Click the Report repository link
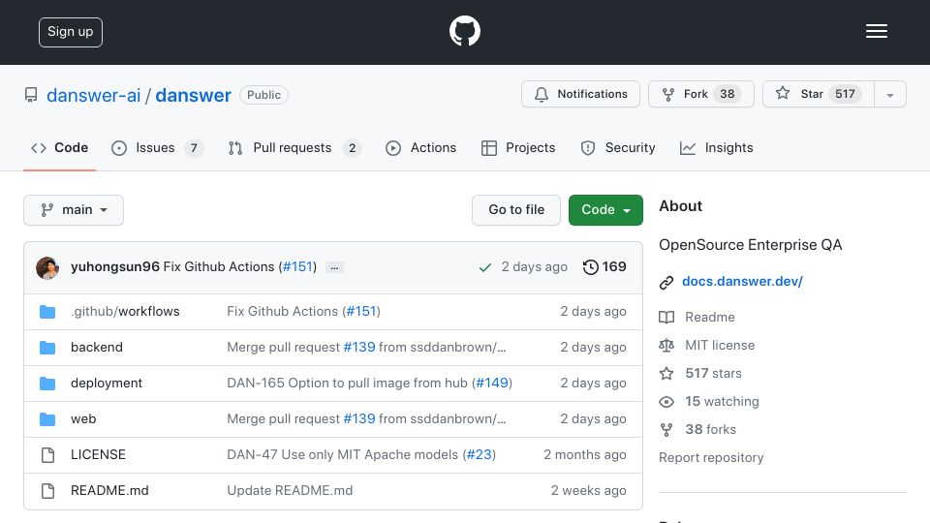The image size is (930, 523). 711,458
